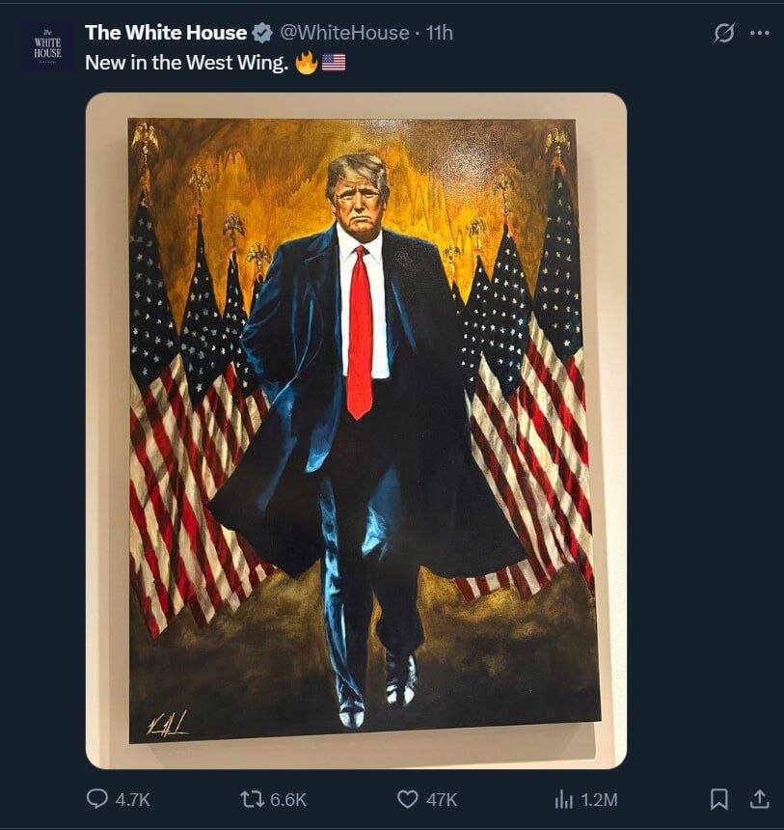Click the 1.2M views count
784x830 pixels.
[599, 799]
